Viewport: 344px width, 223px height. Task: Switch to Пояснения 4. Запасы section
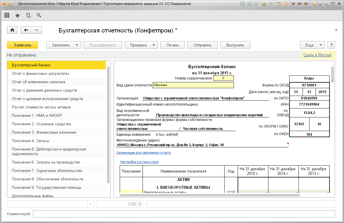tap(30, 141)
